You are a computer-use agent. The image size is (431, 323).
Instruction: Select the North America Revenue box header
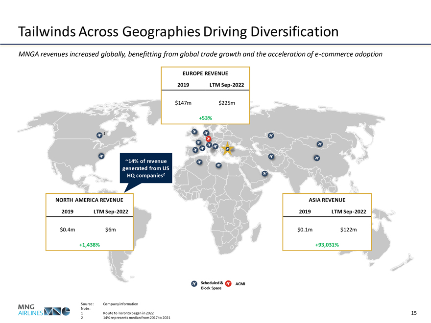click(x=89, y=200)
